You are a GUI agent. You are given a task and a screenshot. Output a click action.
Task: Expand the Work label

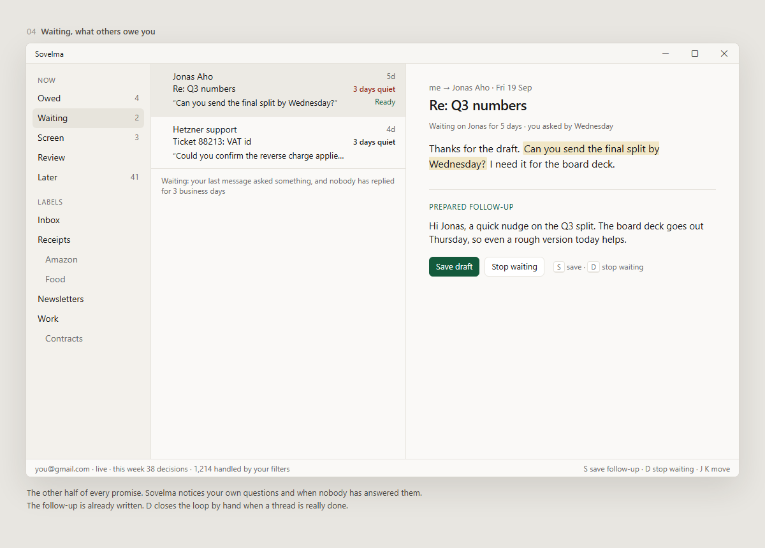coord(88,319)
